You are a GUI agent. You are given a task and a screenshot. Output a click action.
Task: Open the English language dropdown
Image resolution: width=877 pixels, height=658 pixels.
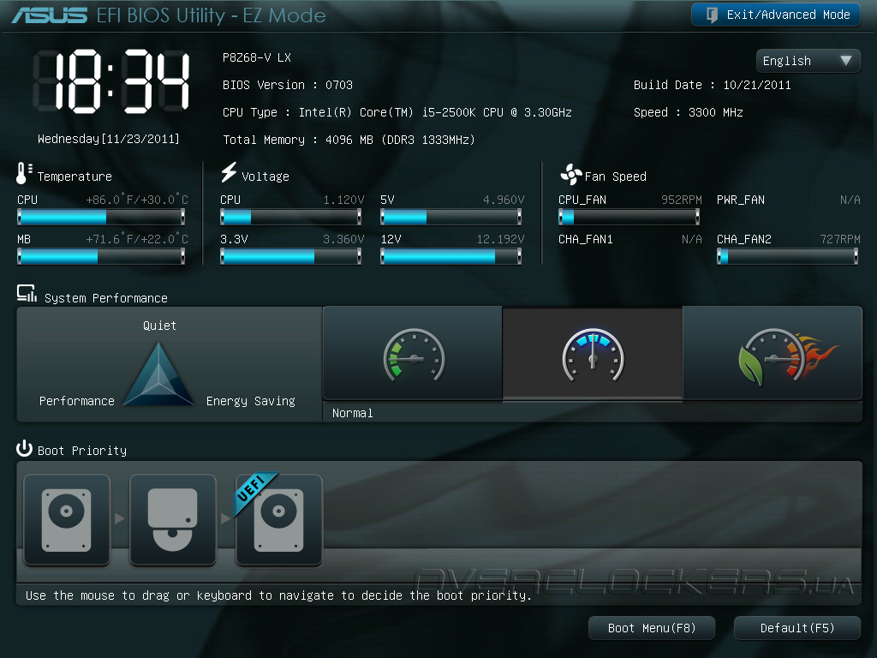808,61
